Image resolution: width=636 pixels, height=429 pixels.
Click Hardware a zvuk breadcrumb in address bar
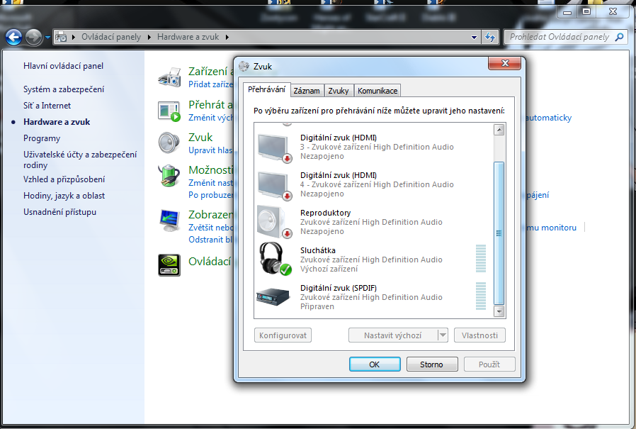click(188, 37)
